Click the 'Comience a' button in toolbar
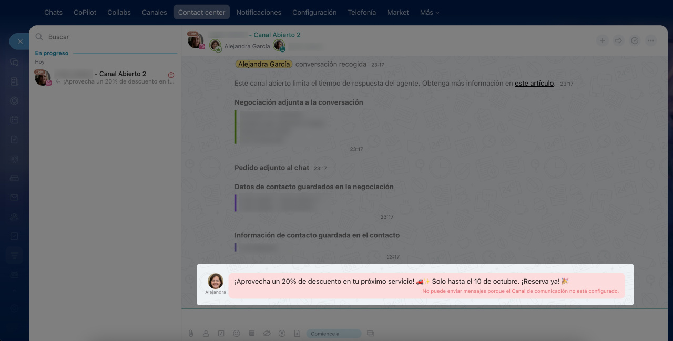This screenshot has width=673, height=341. click(333, 334)
